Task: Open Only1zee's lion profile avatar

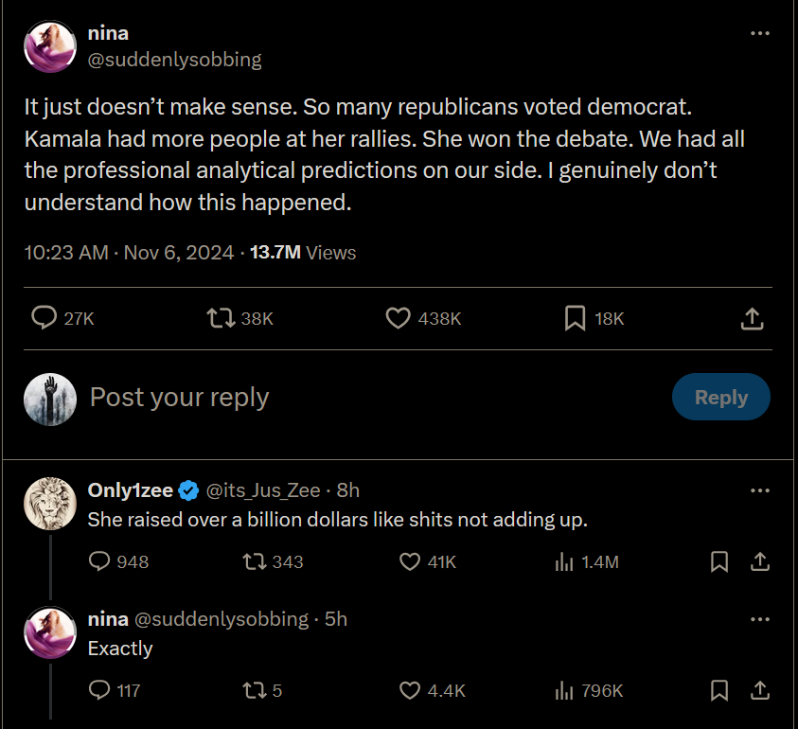Action: [x=49, y=504]
